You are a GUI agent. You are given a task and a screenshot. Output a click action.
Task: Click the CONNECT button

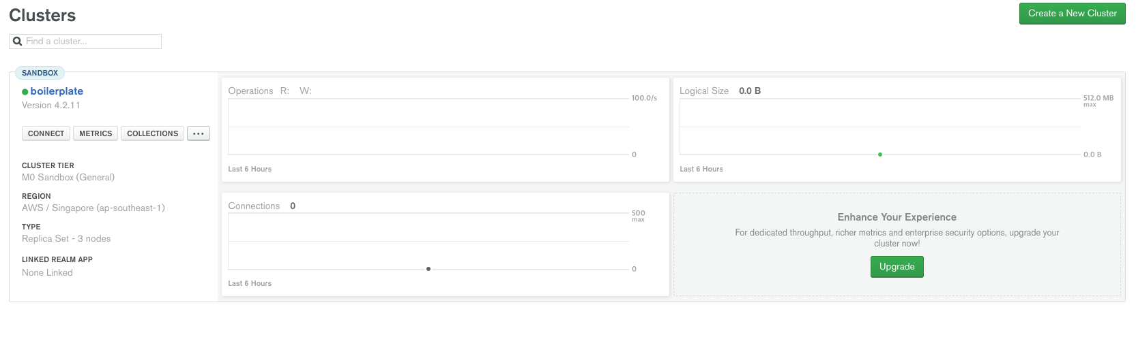(x=46, y=133)
